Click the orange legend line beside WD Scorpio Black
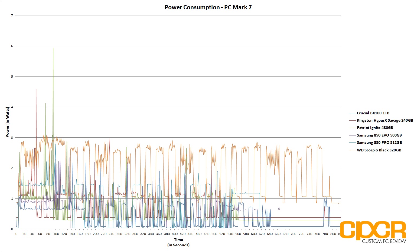417x252 pixels. click(353, 150)
